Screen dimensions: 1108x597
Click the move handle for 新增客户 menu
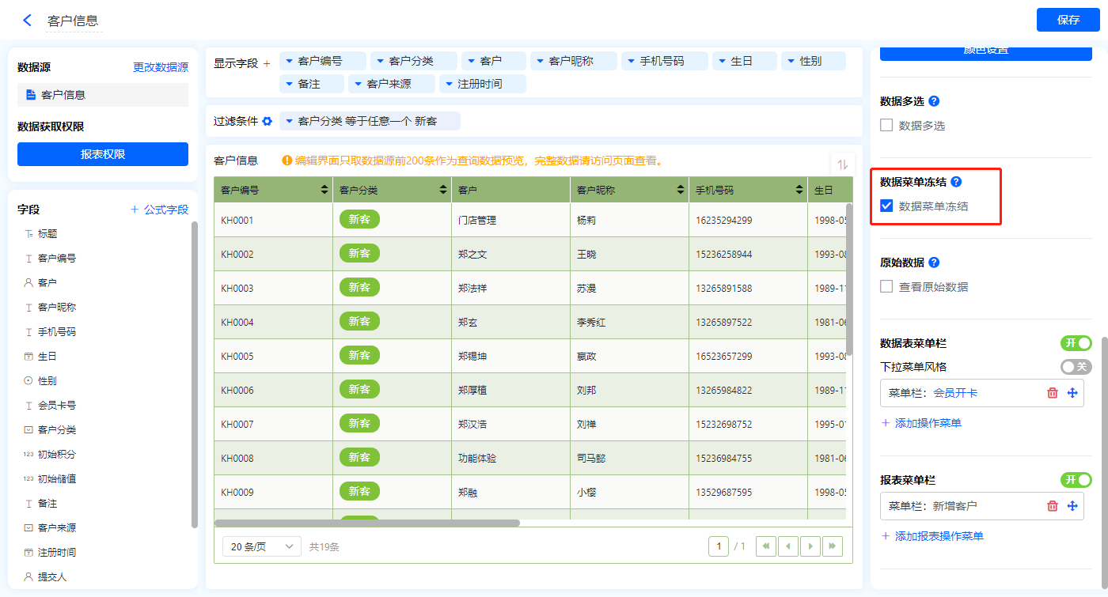click(1072, 506)
